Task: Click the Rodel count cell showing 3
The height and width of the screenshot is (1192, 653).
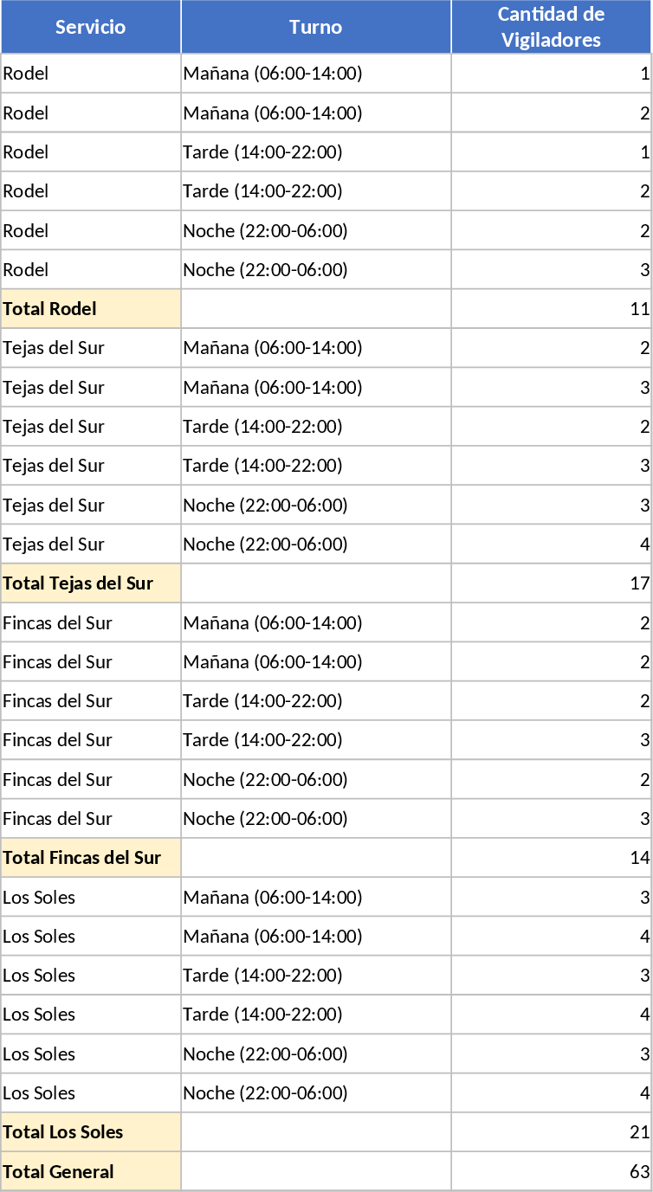Action: [x=551, y=270]
